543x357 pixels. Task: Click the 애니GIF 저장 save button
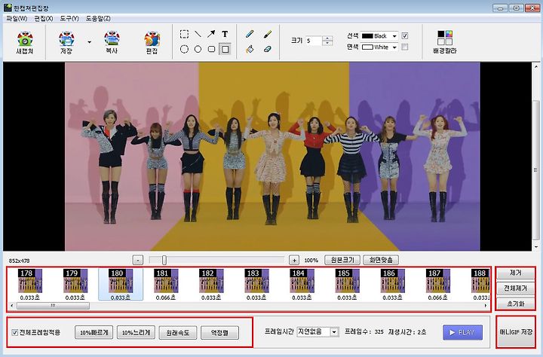click(516, 332)
